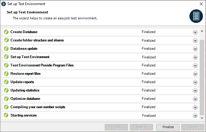Expand the Create Database step details

(x=195, y=32)
